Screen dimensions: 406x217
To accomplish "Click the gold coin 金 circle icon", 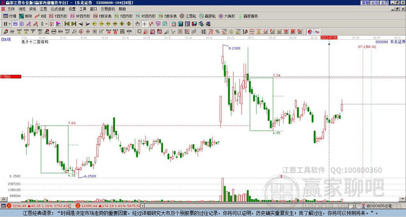I will (231, 32).
